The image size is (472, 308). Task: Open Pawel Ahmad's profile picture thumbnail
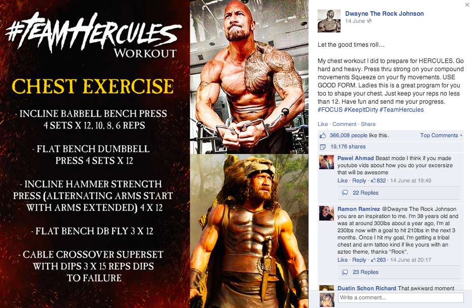327,162
